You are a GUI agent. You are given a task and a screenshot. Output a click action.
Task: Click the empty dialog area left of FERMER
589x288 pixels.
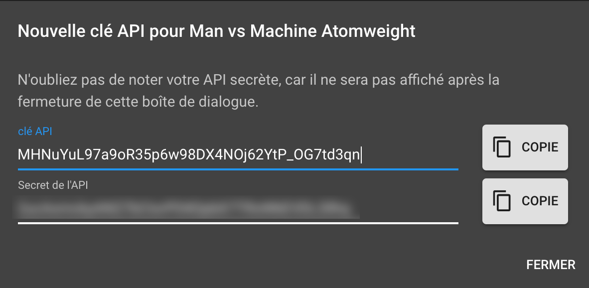coord(263,265)
